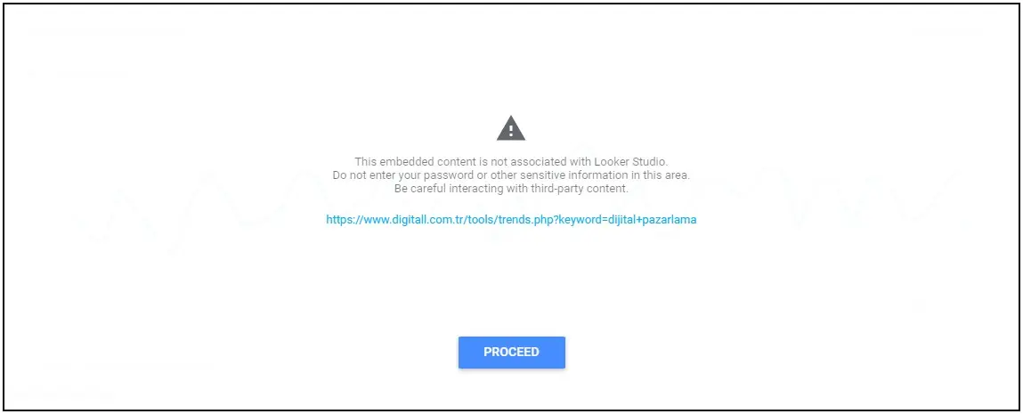Click the phrase 'third-party content'
This screenshot has width=1023, height=414.
tap(580, 189)
